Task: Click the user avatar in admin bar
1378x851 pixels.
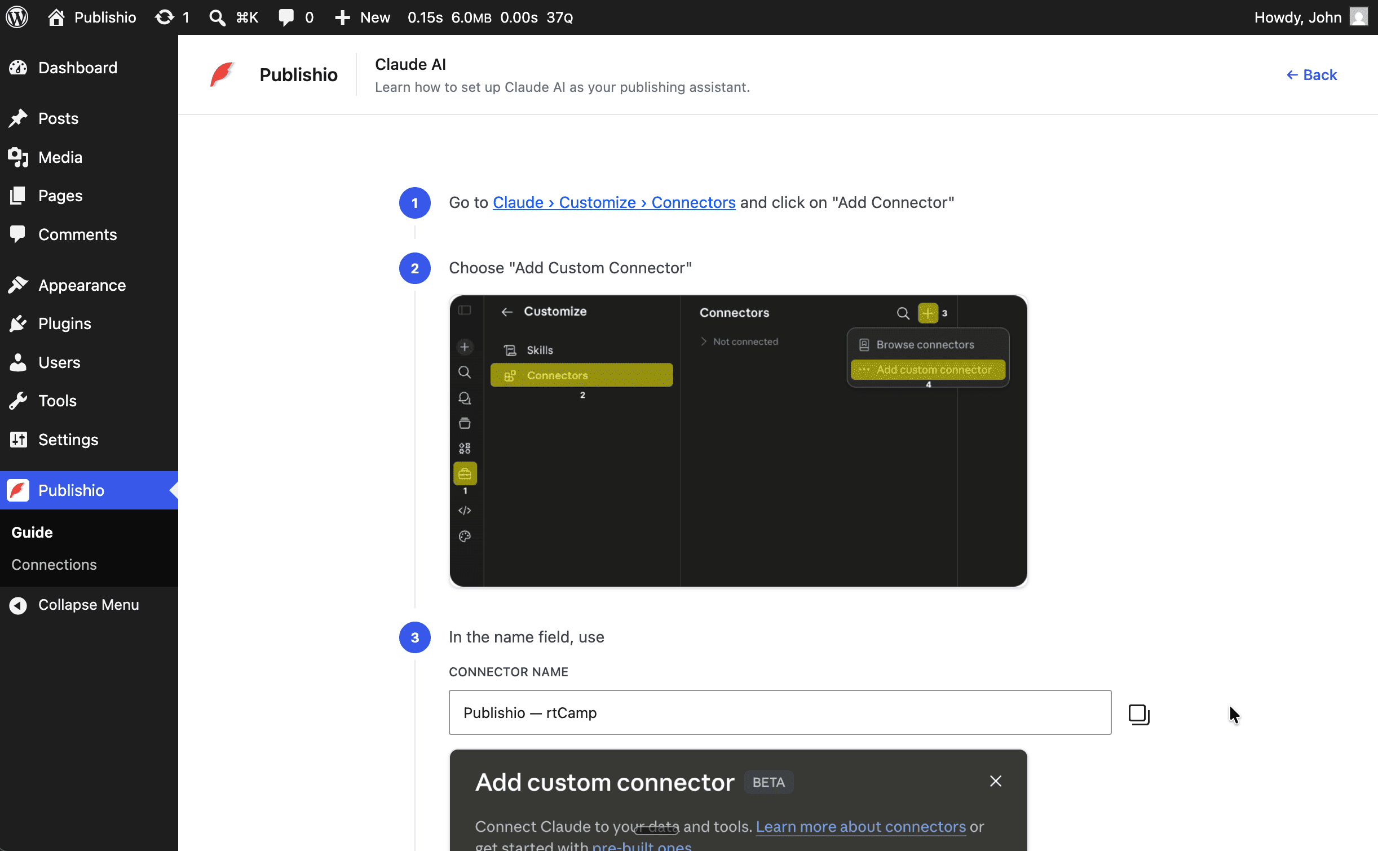Action: point(1358,17)
